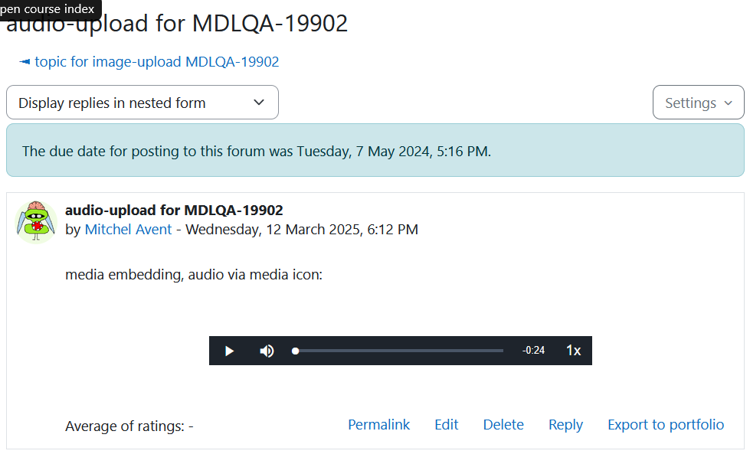Click Mitchel Avent's avatar picture
Image resolution: width=750 pixels, height=454 pixels.
(x=36, y=222)
